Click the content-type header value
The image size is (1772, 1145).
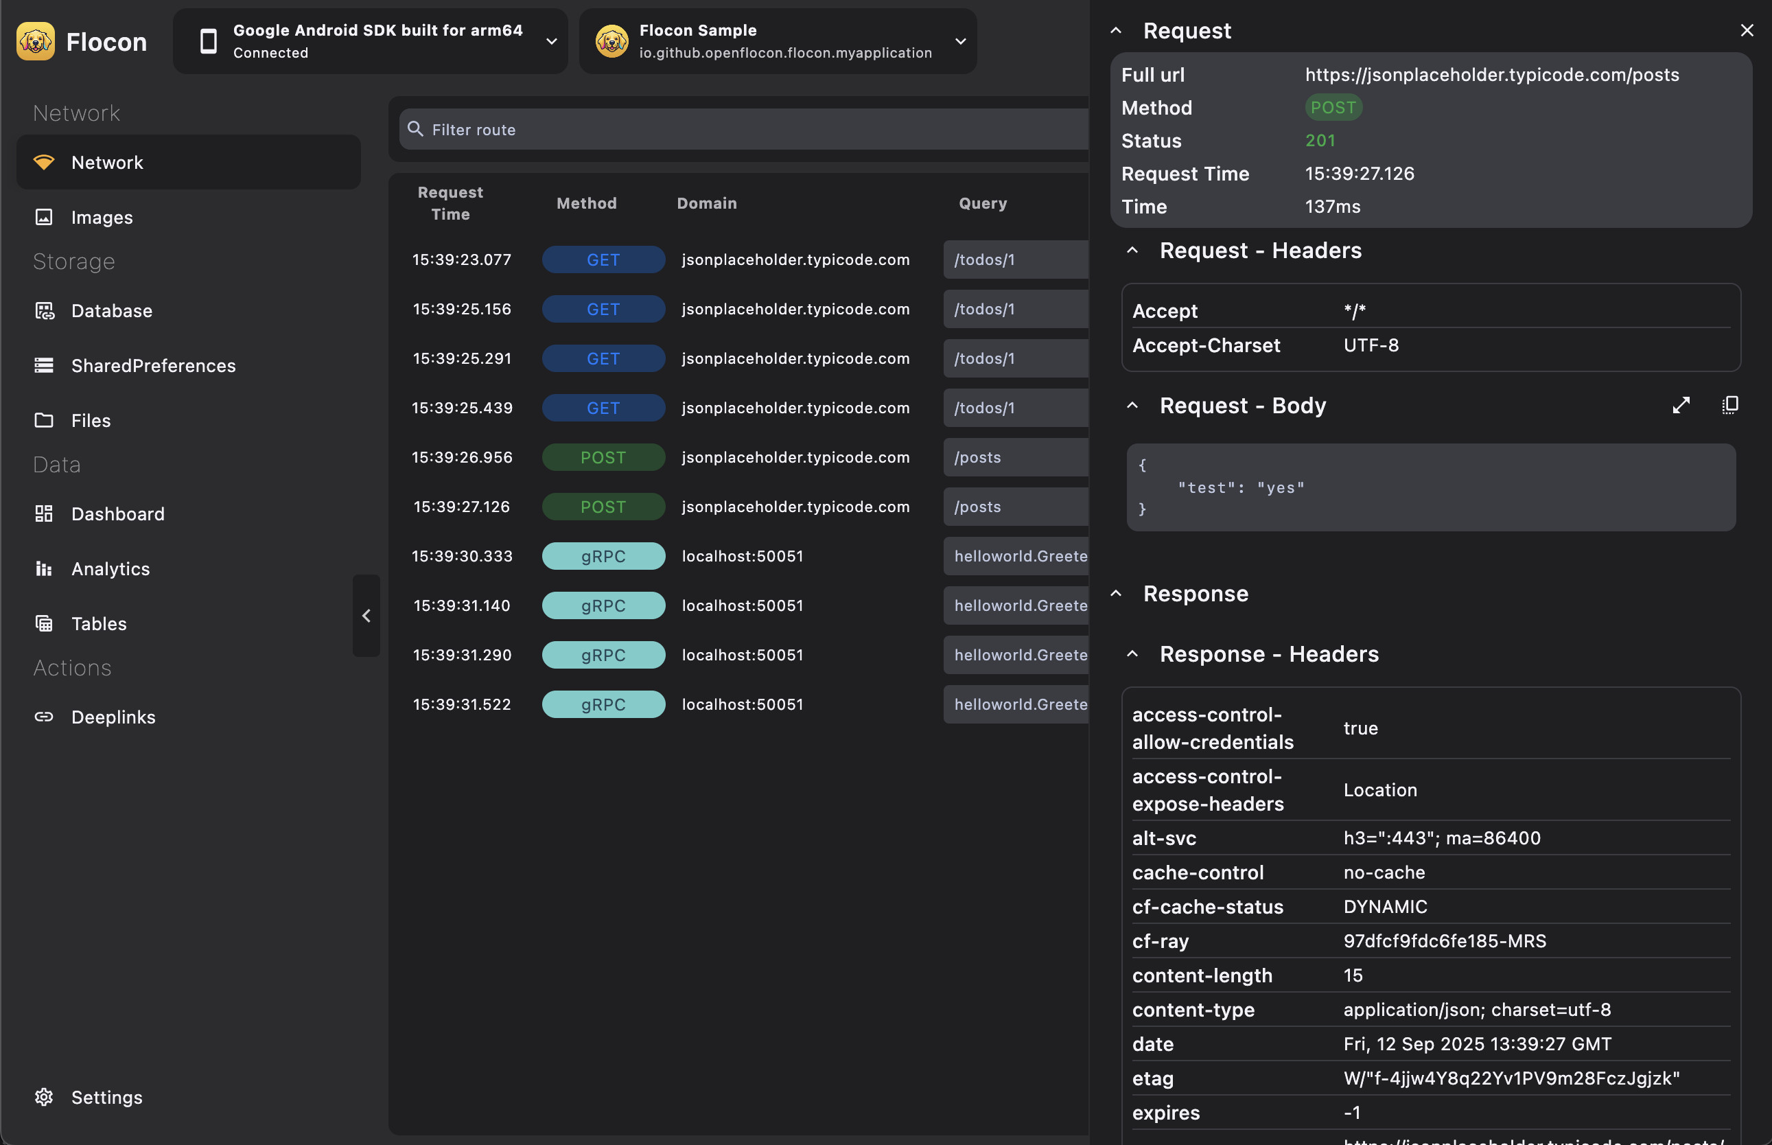click(x=1477, y=1010)
